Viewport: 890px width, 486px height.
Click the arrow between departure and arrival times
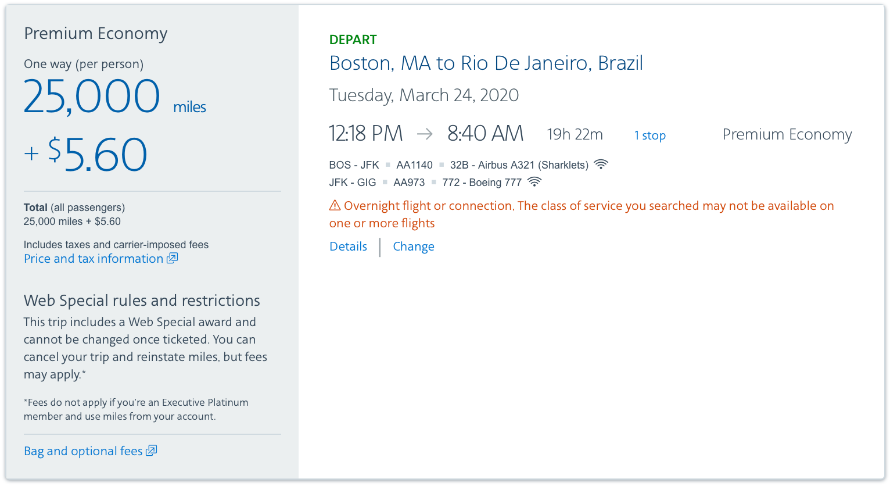click(x=425, y=134)
